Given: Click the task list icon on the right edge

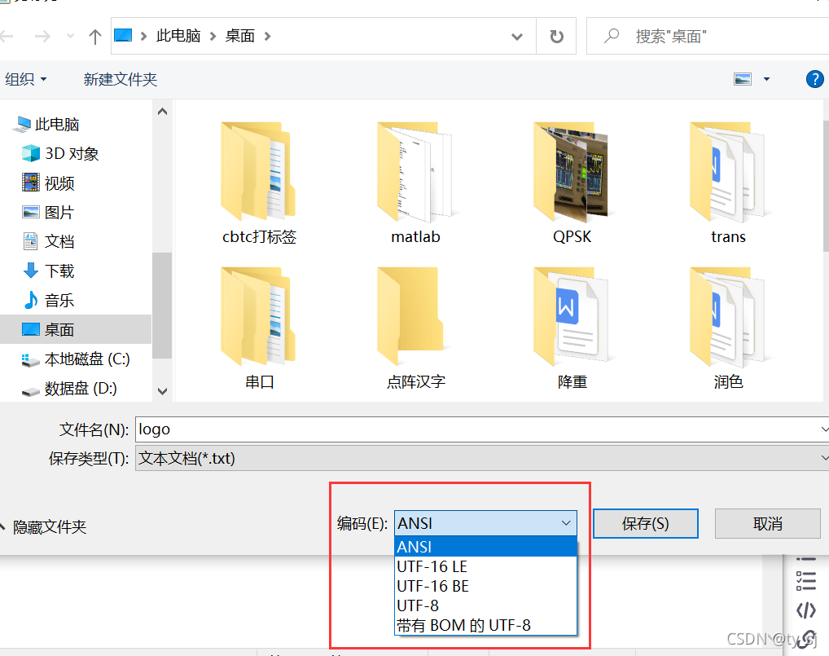Looking at the screenshot, I should point(806,580).
